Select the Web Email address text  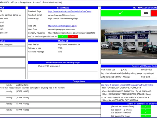61,29
